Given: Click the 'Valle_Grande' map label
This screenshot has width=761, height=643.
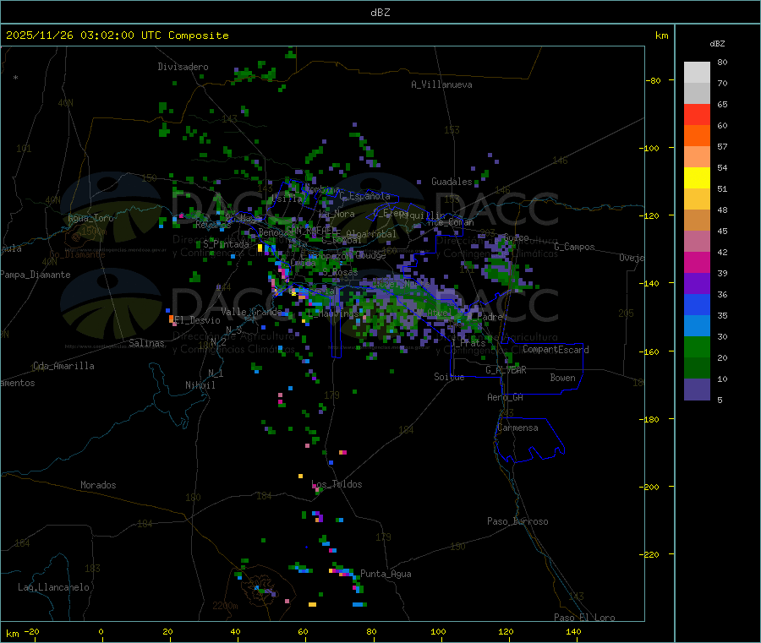Looking at the screenshot, I should [x=251, y=312].
